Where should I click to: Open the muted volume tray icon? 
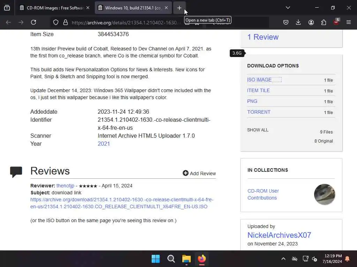coord(314,259)
